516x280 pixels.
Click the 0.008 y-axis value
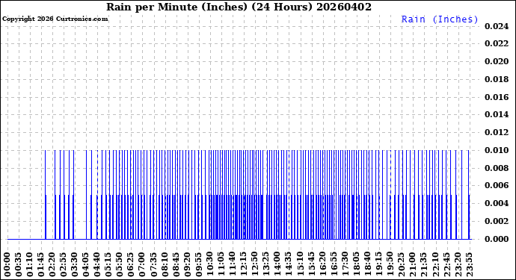point(497,168)
